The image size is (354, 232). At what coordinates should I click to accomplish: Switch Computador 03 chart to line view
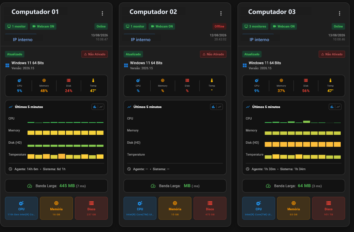click(x=338, y=107)
